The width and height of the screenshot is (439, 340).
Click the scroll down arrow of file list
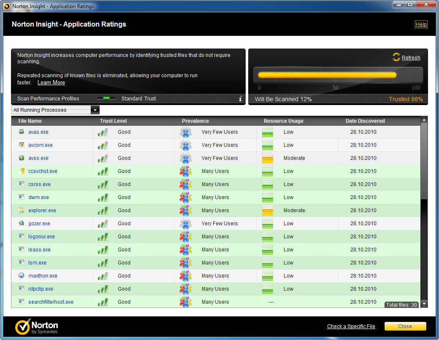click(424, 304)
